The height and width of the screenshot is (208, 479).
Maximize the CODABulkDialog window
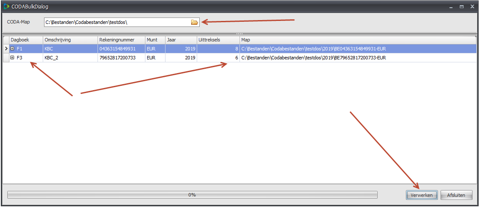461,7
